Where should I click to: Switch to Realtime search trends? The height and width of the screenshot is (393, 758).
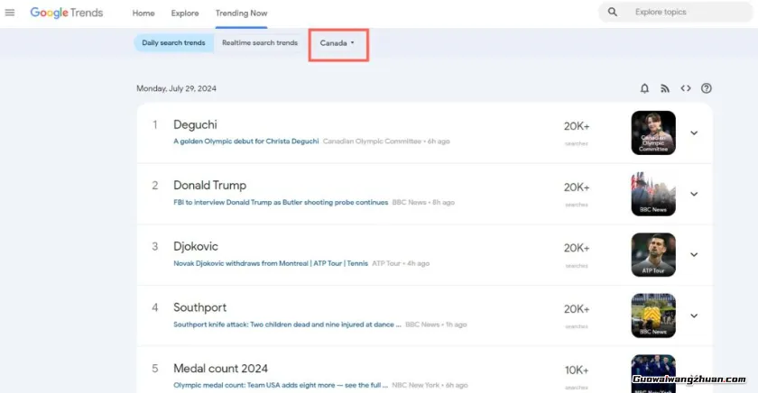pos(260,42)
